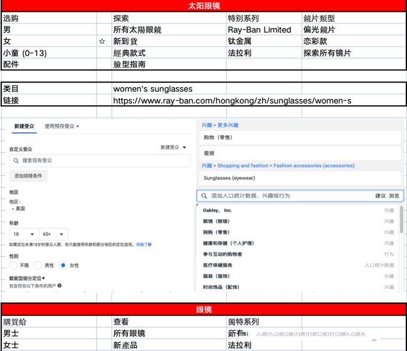Click the 购物（零售） selected interest
This screenshot has height=351, width=407.
[x=300, y=138]
